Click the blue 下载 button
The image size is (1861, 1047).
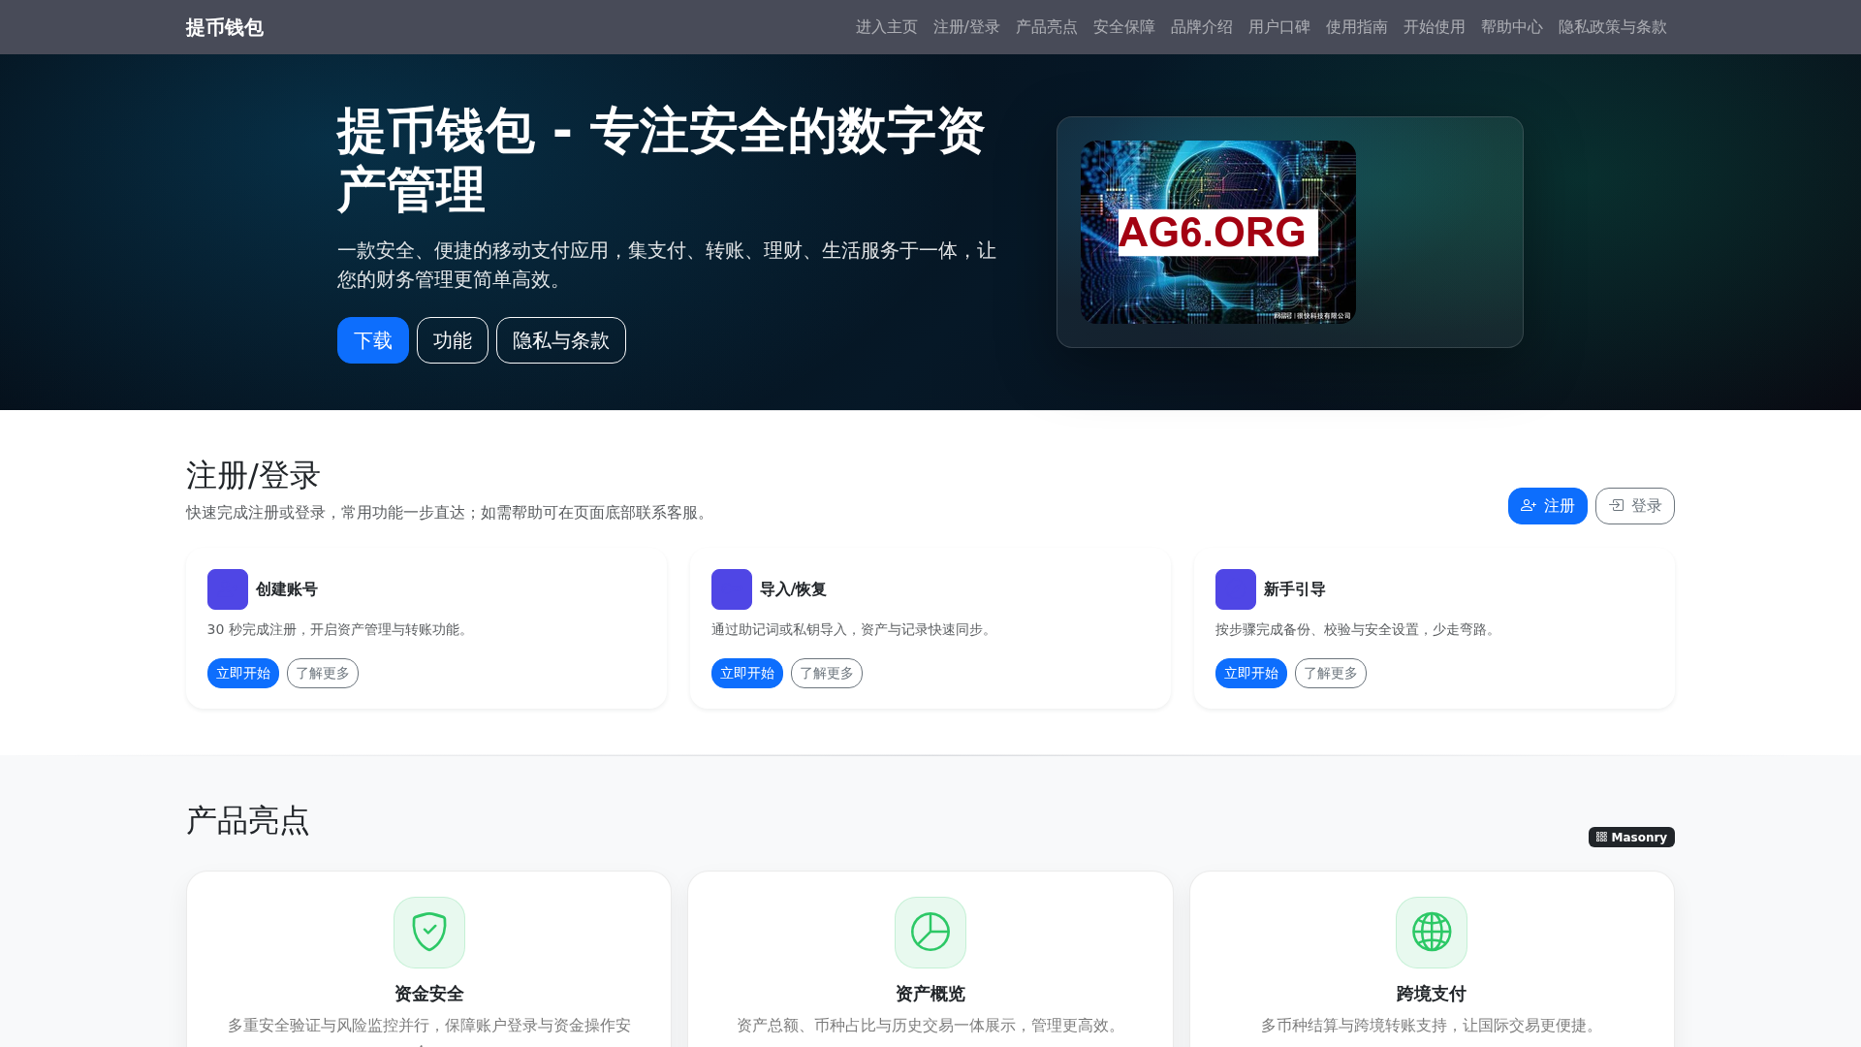[x=373, y=340]
